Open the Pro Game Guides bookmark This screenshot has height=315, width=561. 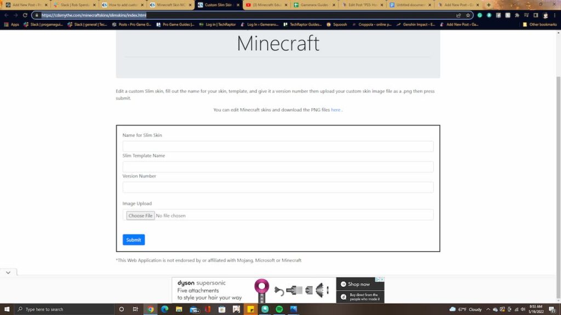point(175,25)
